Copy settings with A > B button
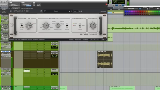 coord(80,11)
